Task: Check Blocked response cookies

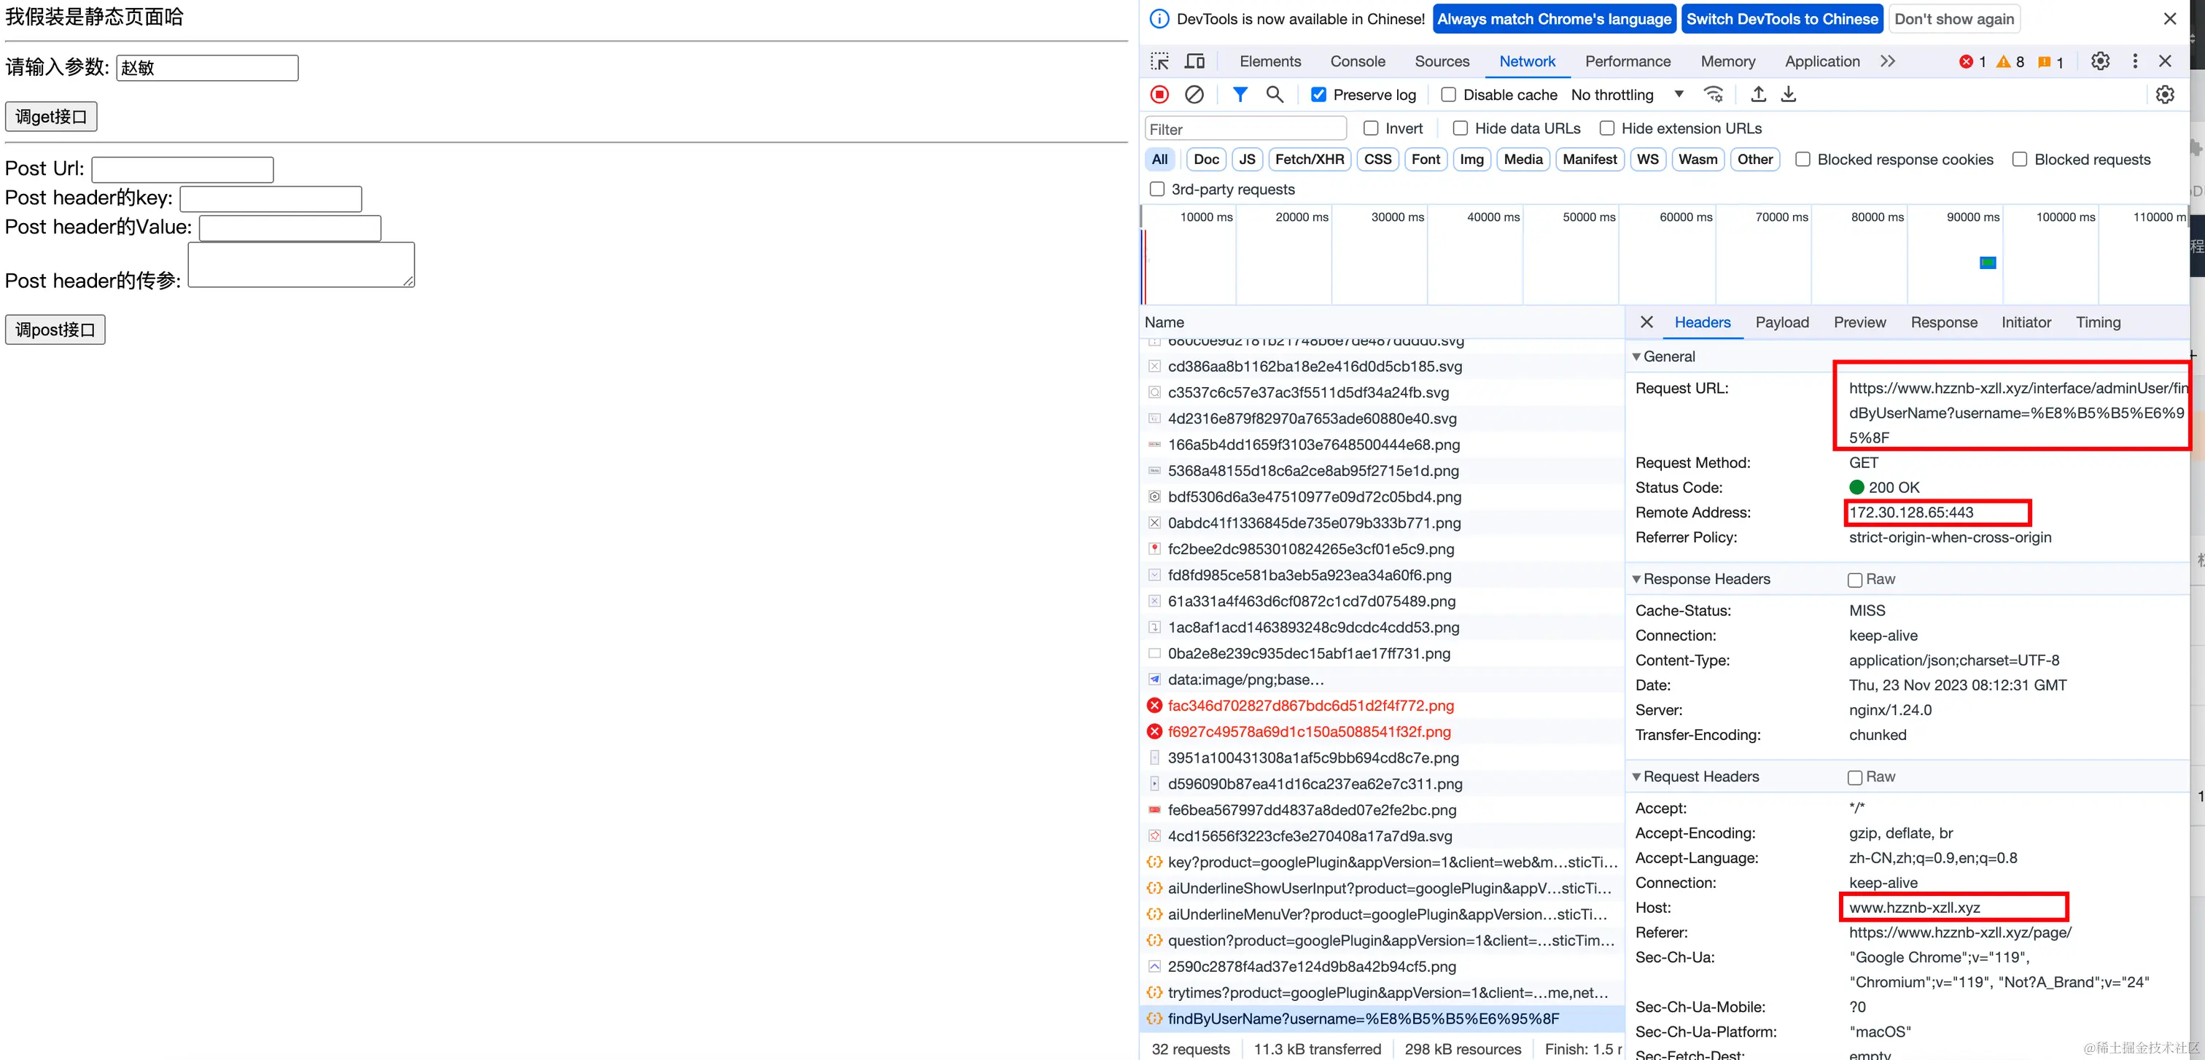Action: pyautogui.click(x=1802, y=159)
